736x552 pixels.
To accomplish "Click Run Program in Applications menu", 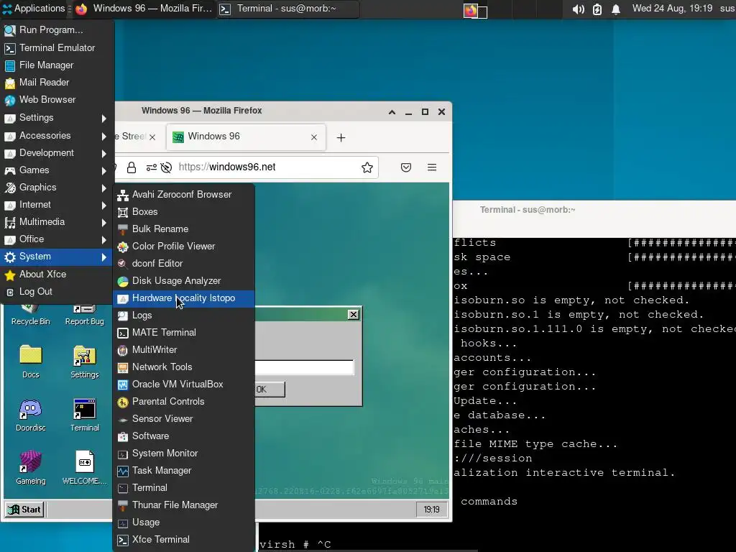I will [56, 30].
